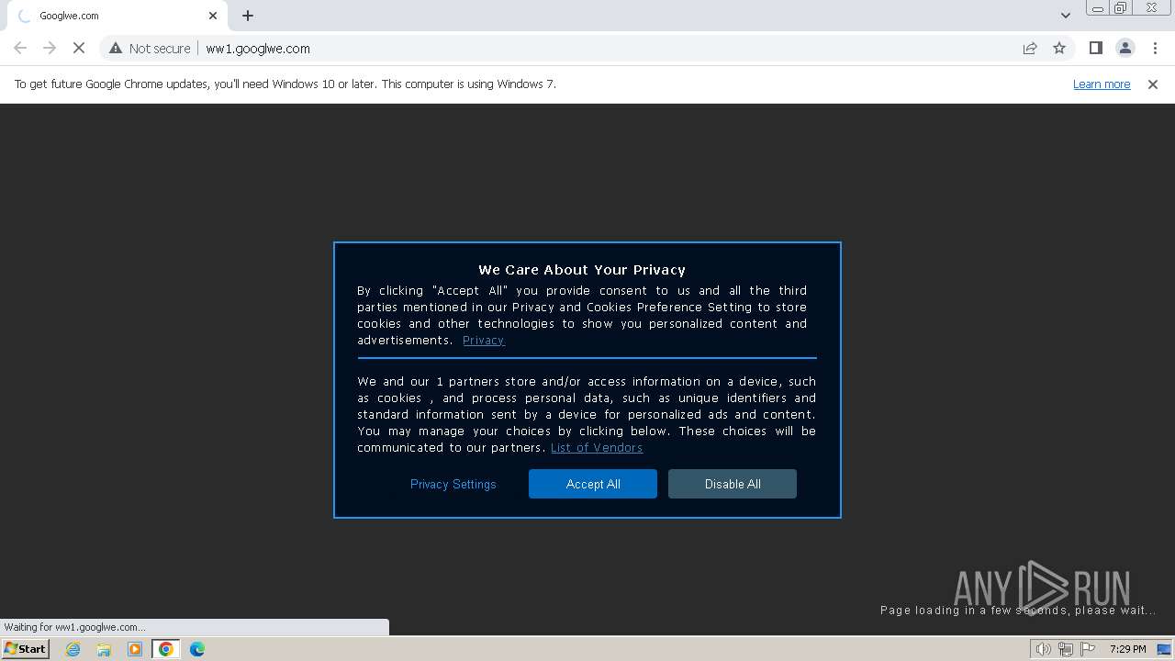1175x661 pixels.
Task: Open Chrome side panel
Action: (1095, 48)
